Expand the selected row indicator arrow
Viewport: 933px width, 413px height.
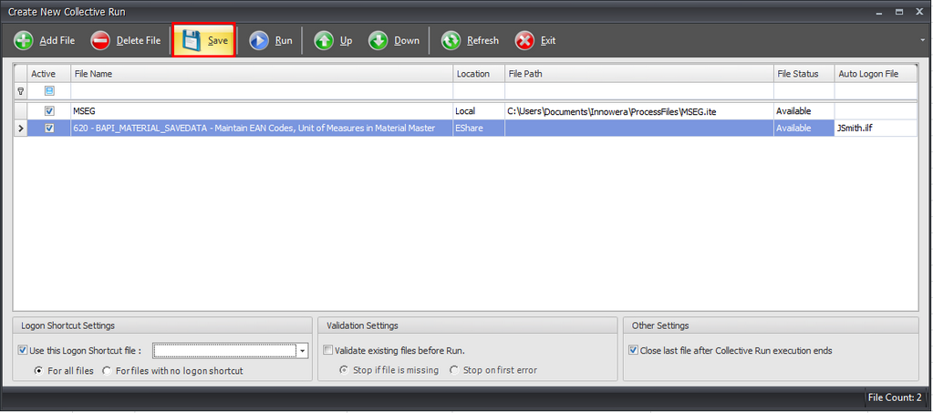20,129
